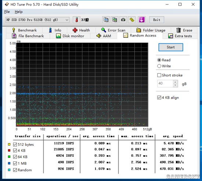Click the camera save screenshot icon
The image size is (202, 181).
pos(123,20)
